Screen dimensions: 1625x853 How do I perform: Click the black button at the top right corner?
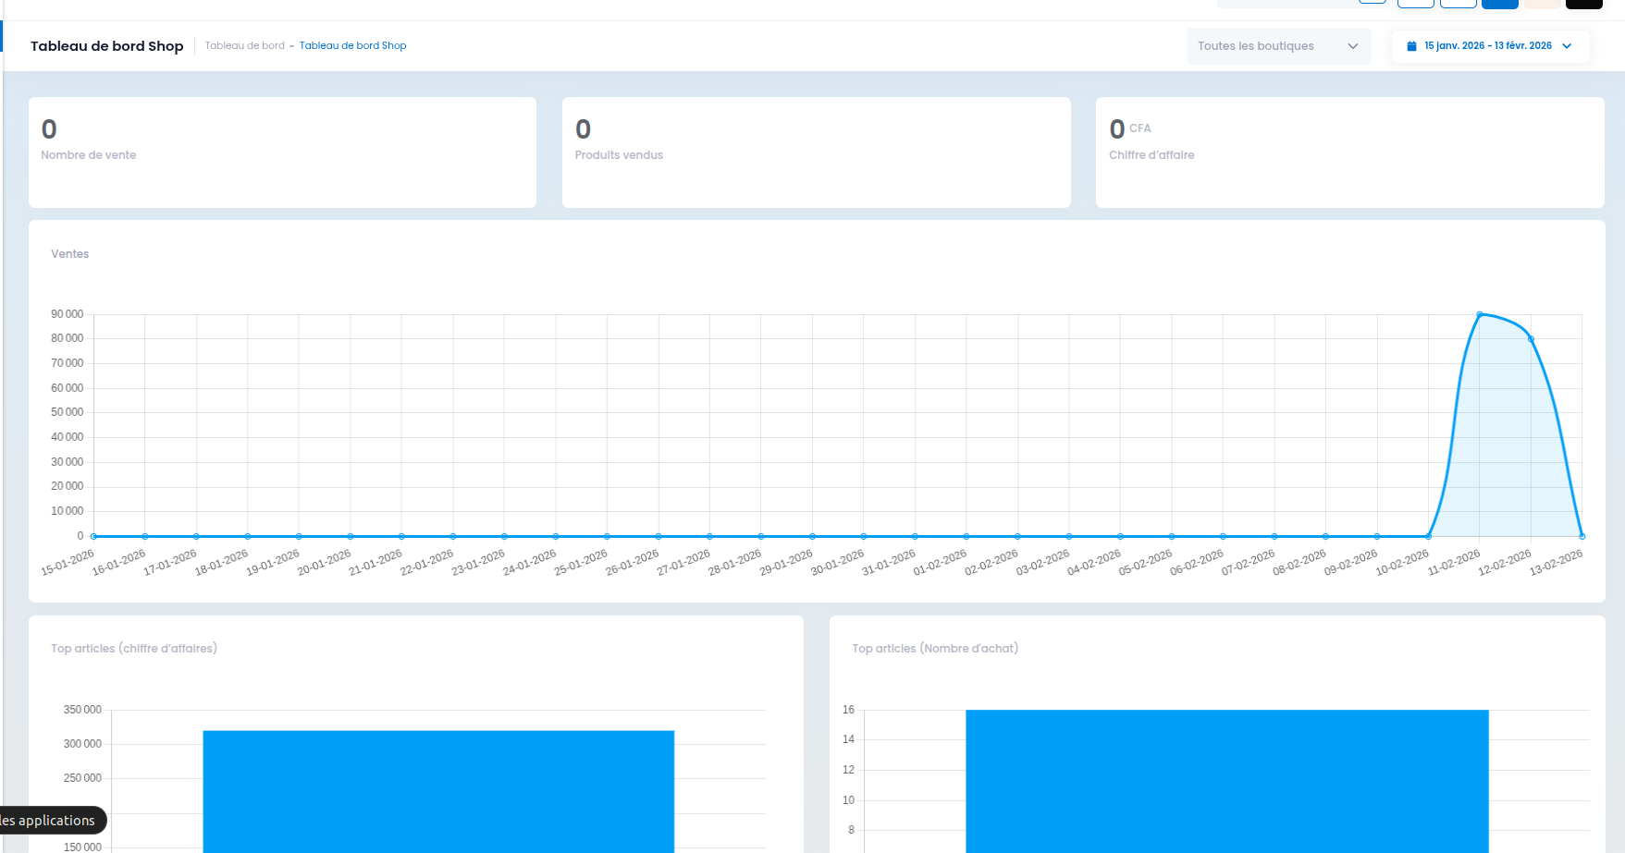[x=1583, y=4]
